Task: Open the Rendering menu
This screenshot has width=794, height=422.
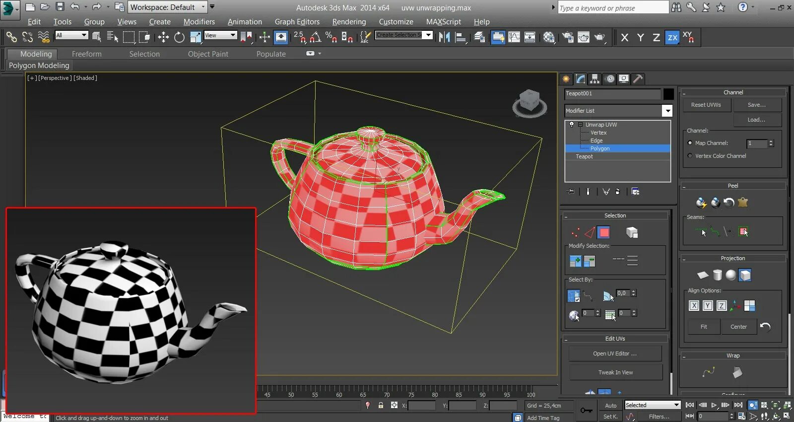Action: pyautogui.click(x=349, y=22)
